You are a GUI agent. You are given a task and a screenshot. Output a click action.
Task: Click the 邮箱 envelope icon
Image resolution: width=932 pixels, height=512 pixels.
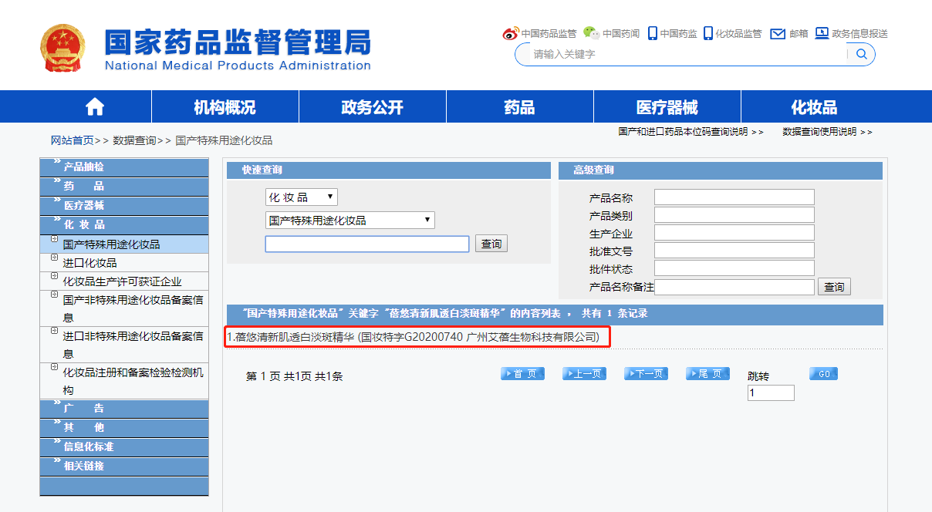click(x=778, y=33)
